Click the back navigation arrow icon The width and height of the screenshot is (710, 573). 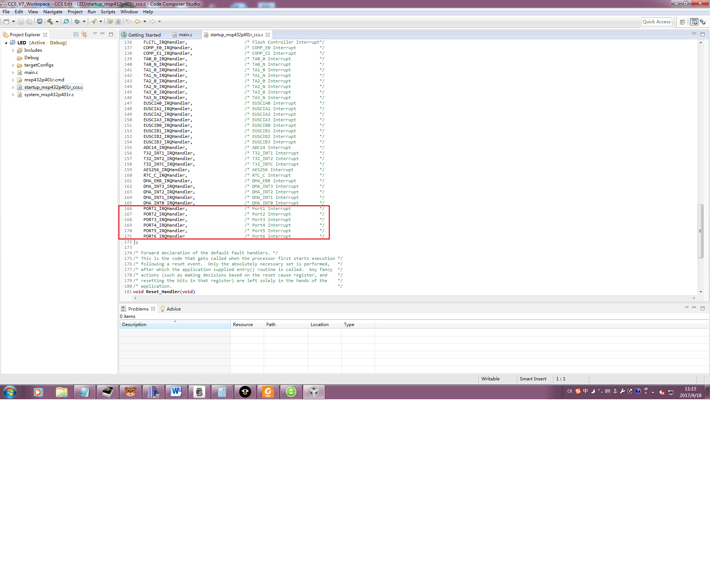pos(137,21)
